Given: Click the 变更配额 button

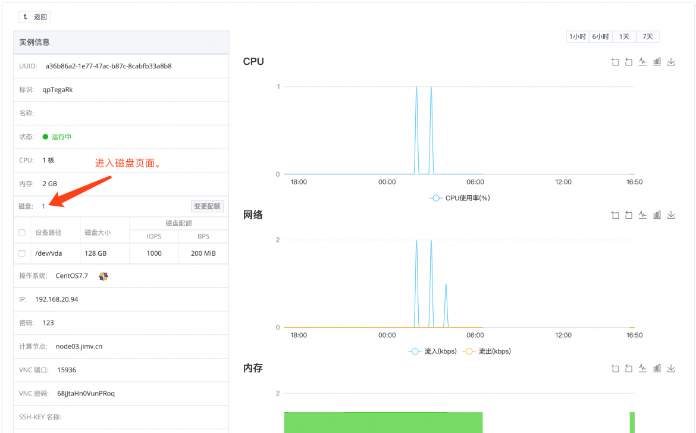Looking at the screenshot, I should point(207,206).
